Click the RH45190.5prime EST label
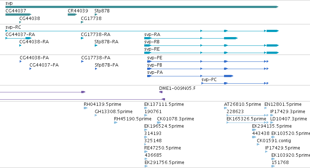The image size is (310, 168). click(x=133, y=119)
